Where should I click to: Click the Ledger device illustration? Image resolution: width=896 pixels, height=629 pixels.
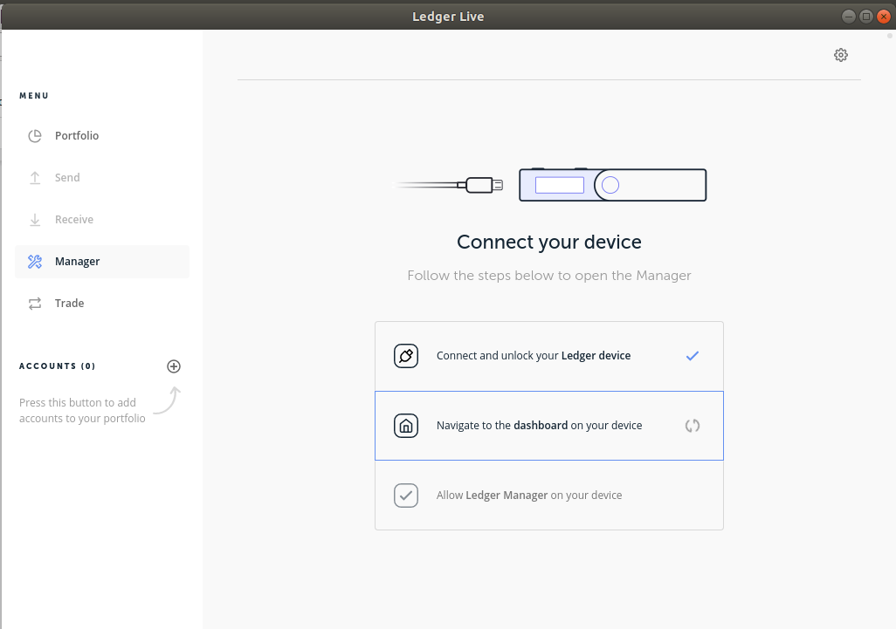(x=612, y=185)
